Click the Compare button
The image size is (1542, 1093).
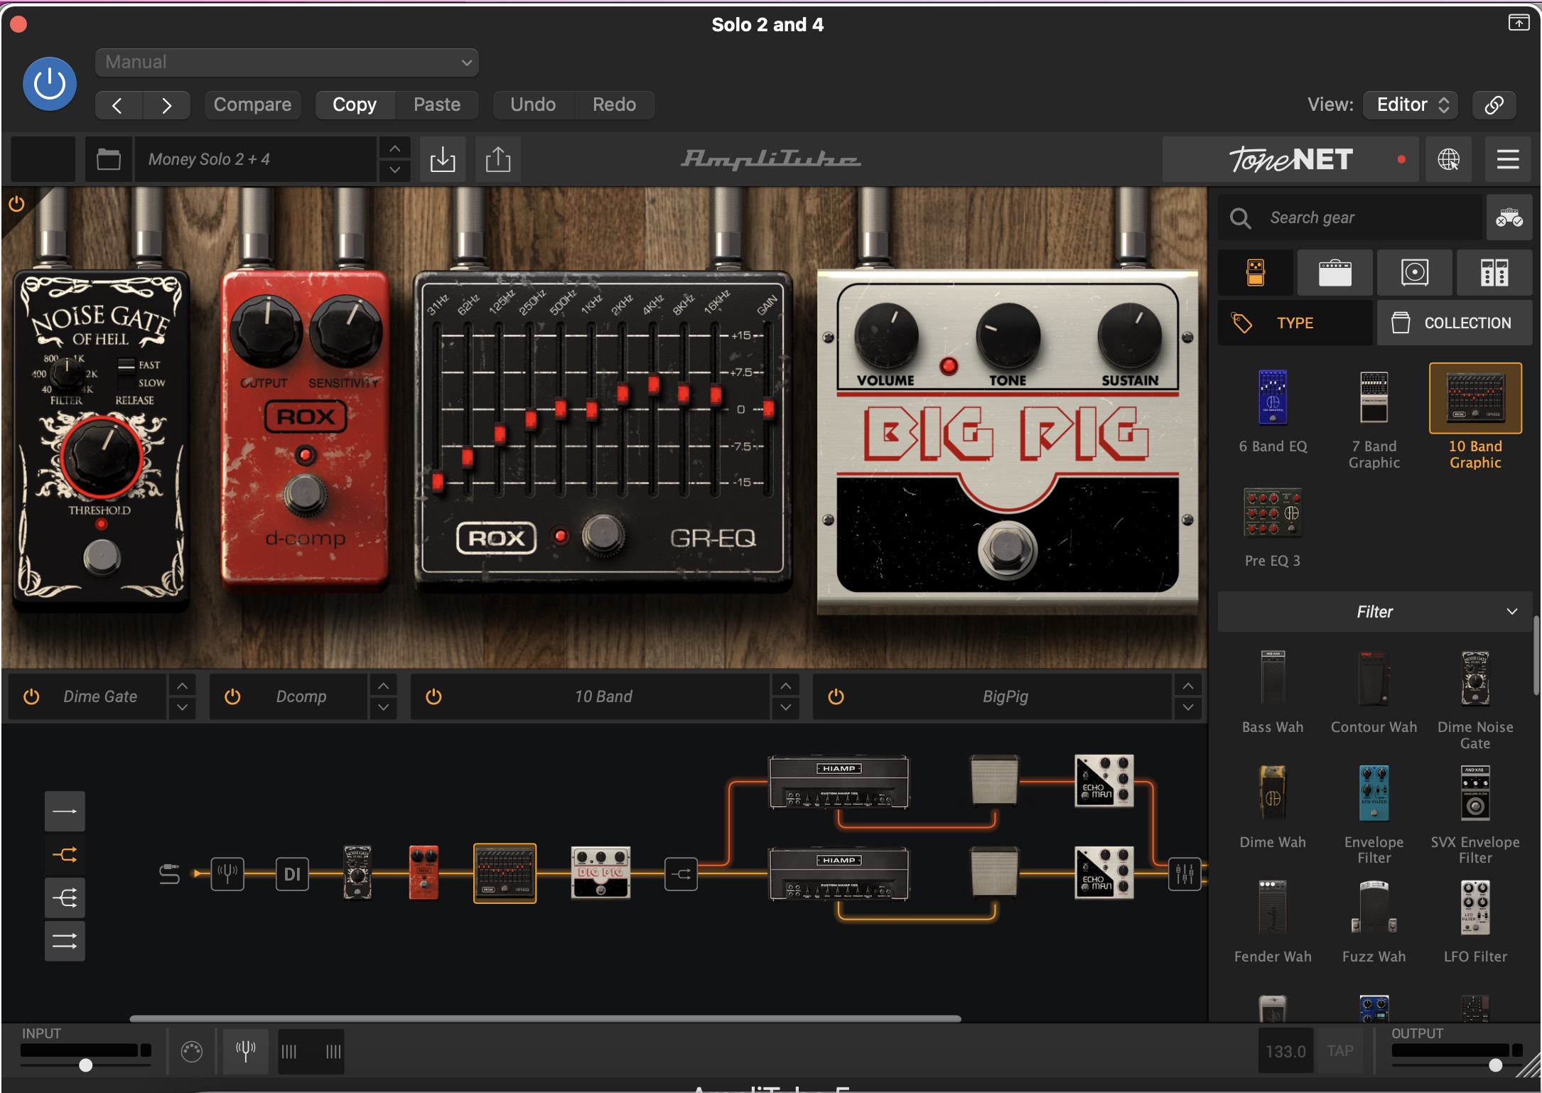[252, 105]
